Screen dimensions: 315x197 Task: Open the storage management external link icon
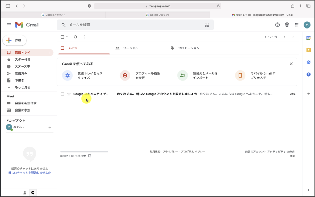90,156
